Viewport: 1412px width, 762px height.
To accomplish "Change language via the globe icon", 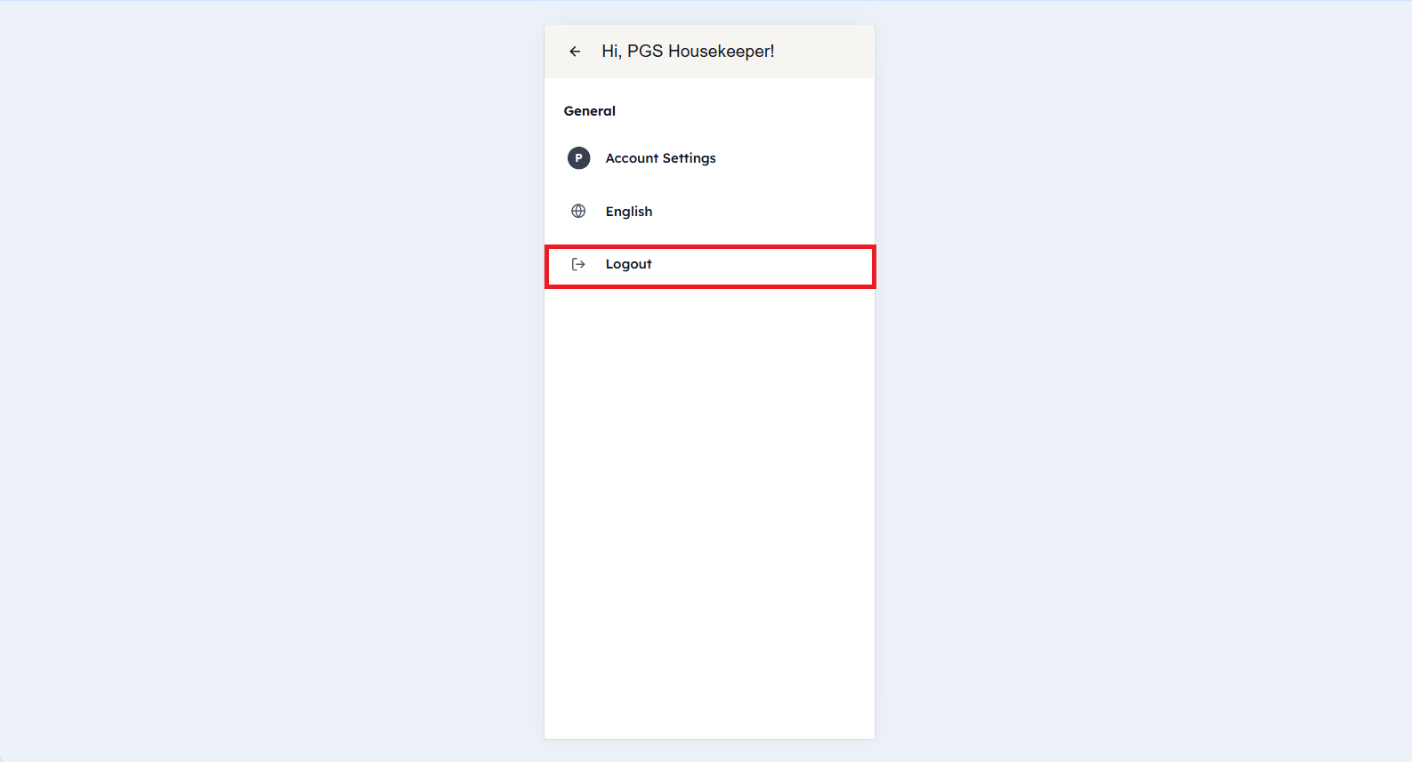I will click(x=578, y=212).
